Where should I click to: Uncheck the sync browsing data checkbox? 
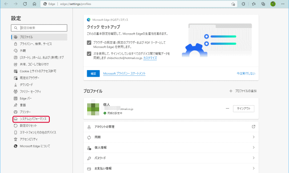pyautogui.click(x=89, y=54)
